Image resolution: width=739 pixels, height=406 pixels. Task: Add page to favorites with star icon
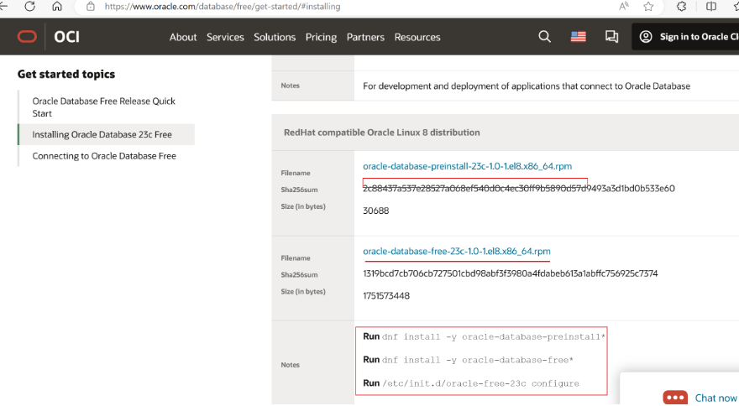pos(648,6)
